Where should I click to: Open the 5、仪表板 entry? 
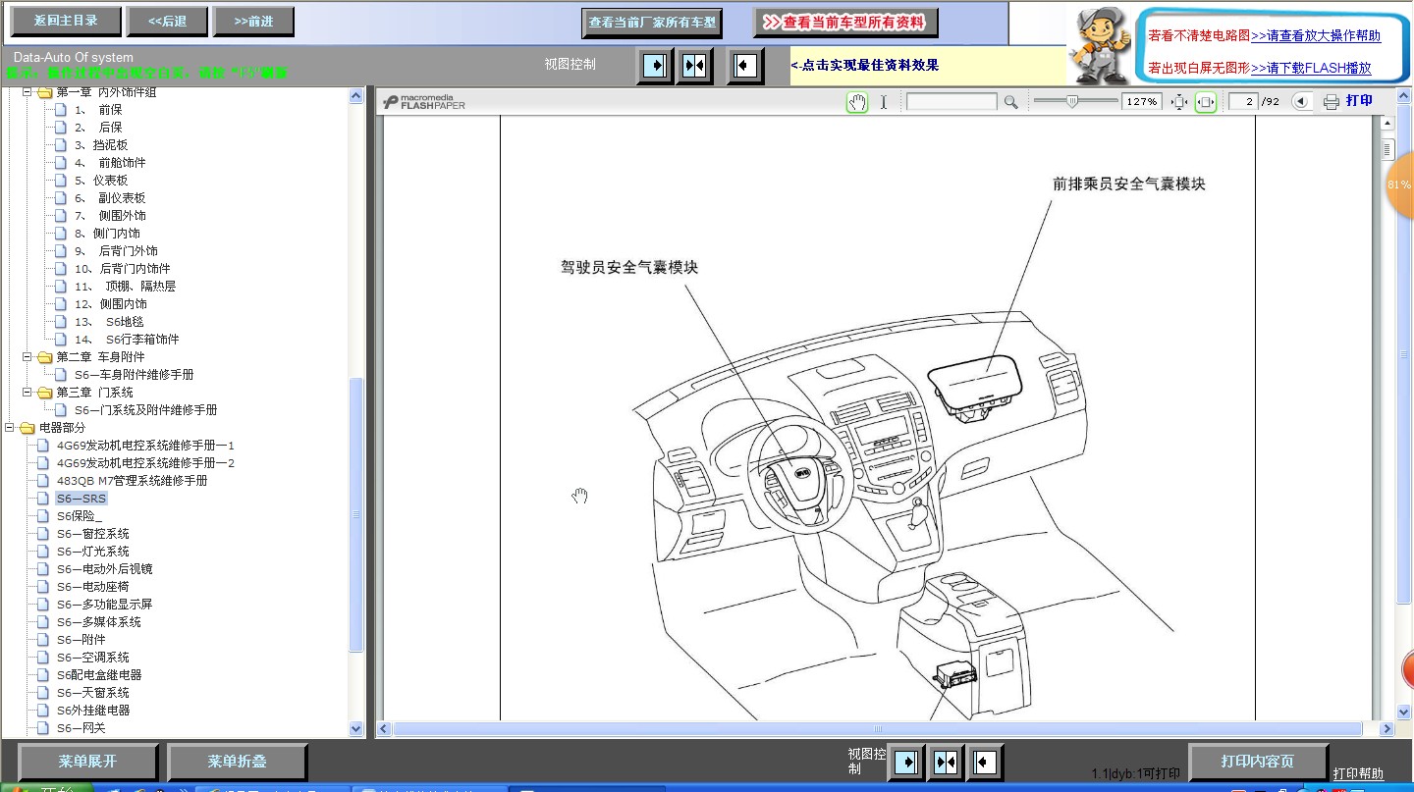pos(101,181)
